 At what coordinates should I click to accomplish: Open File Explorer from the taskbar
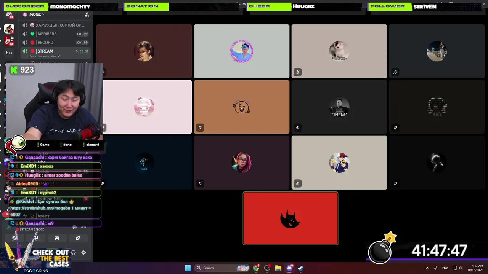pyautogui.click(x=278, y=268)
